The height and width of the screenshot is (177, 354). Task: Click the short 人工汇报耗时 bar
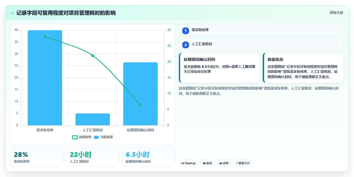pos(93,119)
